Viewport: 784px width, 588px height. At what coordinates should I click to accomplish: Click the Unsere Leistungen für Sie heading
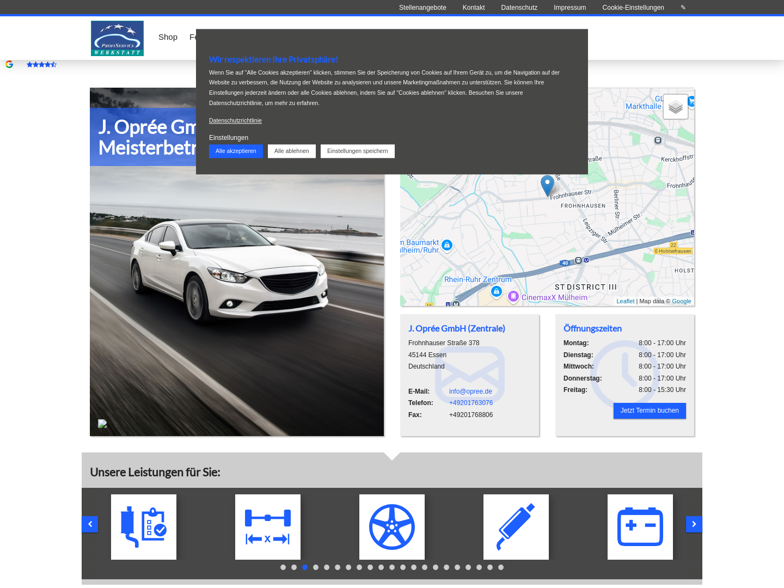click(x=155, y=472)
